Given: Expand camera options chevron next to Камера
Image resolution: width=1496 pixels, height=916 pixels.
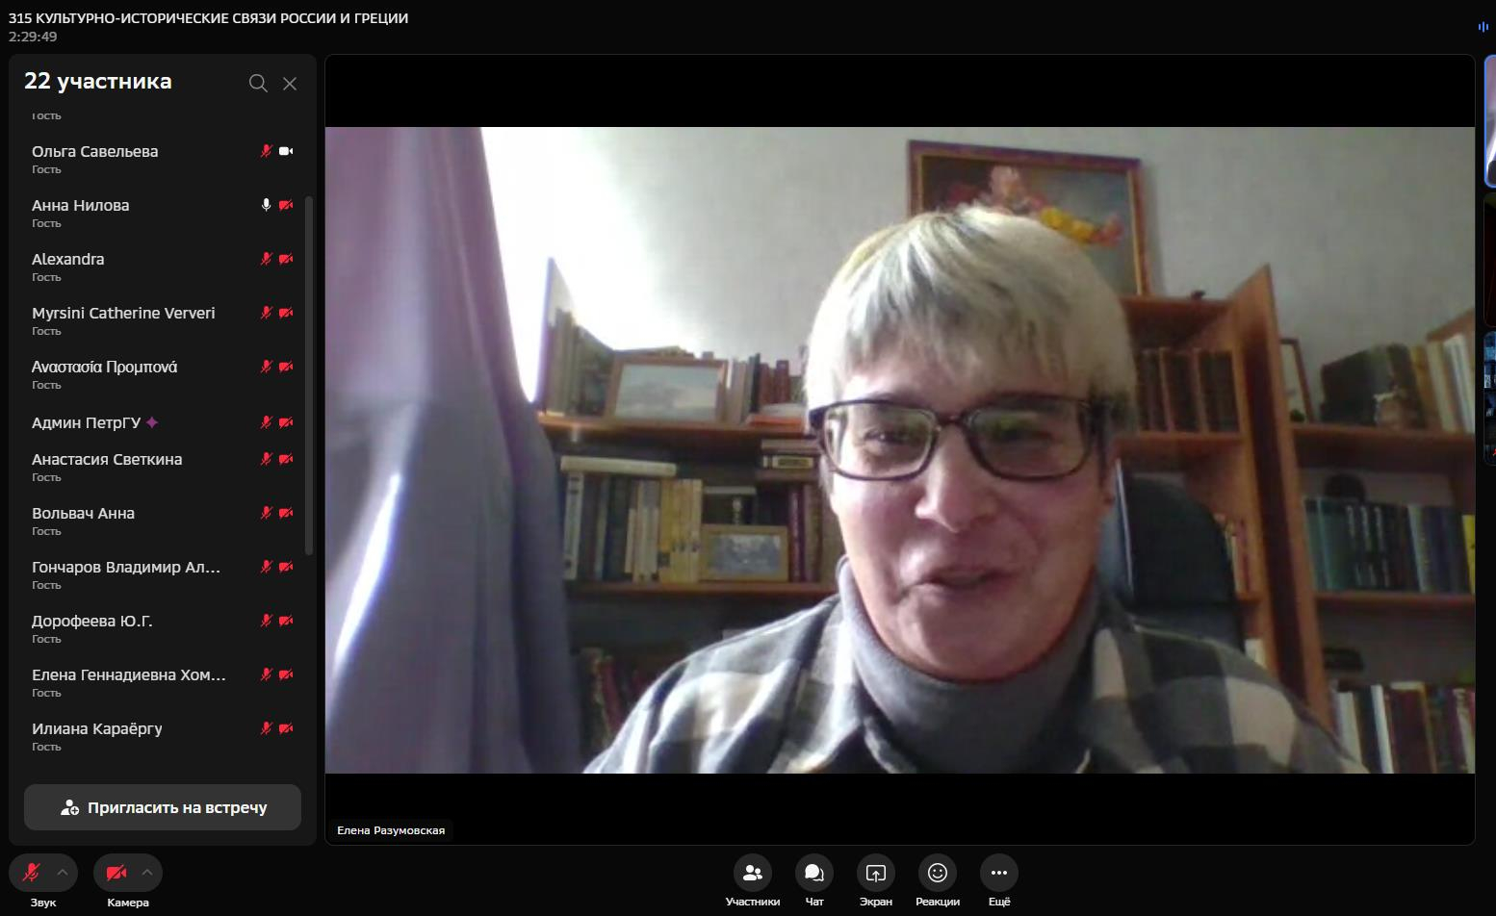Looking at the screenshot, I should pos(147,873).
